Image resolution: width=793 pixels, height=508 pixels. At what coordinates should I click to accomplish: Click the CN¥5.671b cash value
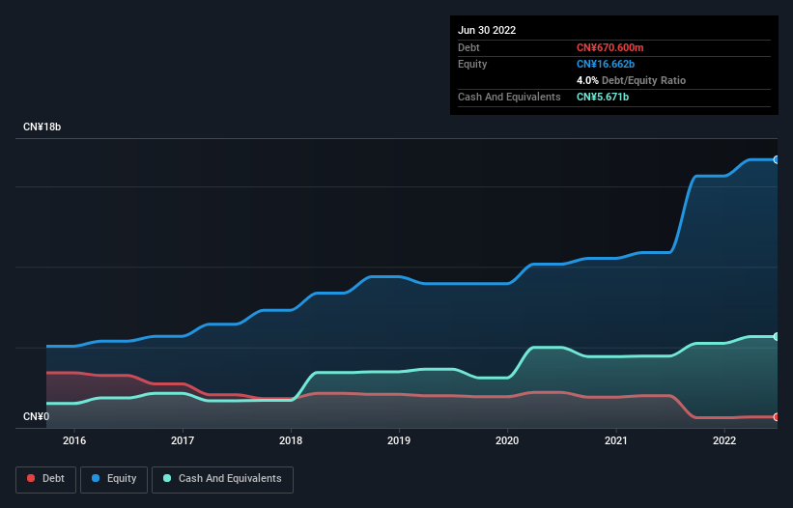(603, 97)
